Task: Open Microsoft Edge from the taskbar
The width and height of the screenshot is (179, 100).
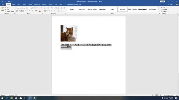Action: (x=7, y=98)
